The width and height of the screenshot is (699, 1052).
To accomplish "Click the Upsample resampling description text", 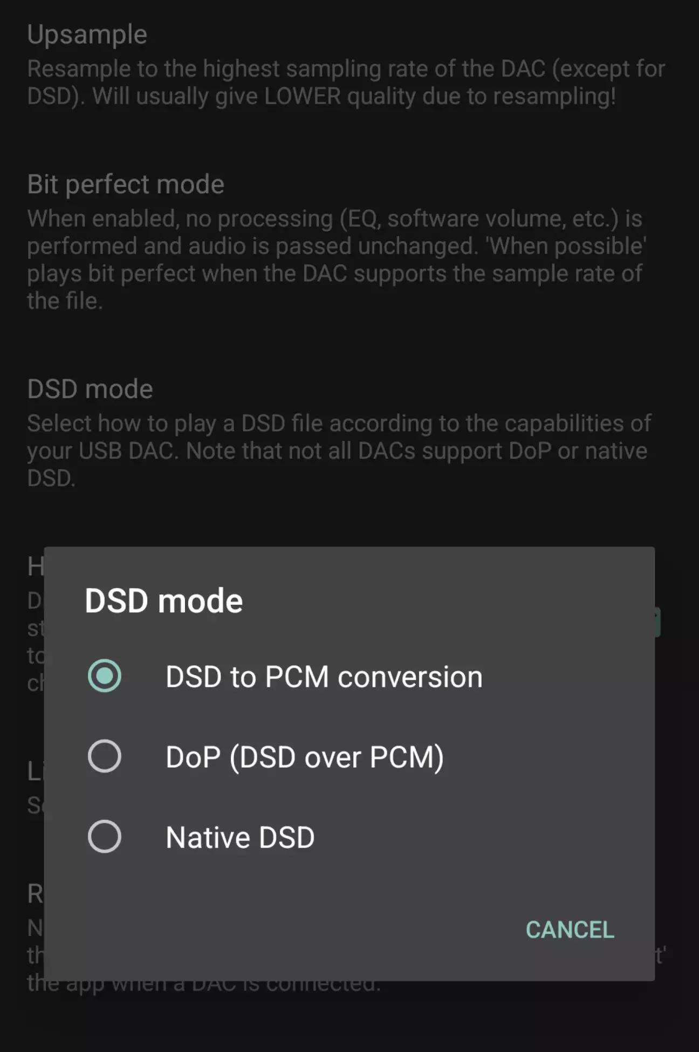I will point(345,82).
